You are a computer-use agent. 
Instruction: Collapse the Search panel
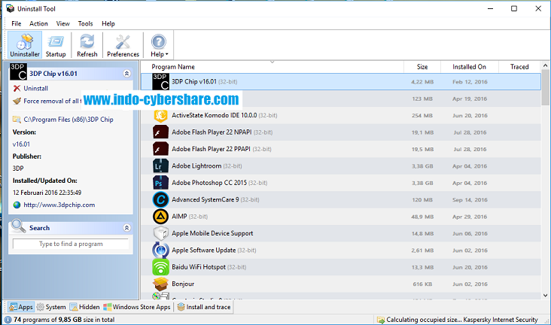click(127, 228)
